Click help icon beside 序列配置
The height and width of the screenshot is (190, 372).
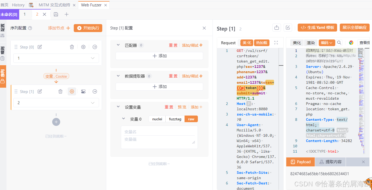click(x=30, y=28)
